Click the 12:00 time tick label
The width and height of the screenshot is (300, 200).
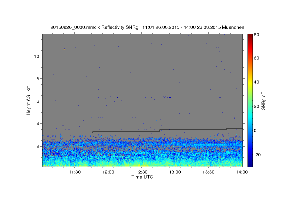click(108, 172)
